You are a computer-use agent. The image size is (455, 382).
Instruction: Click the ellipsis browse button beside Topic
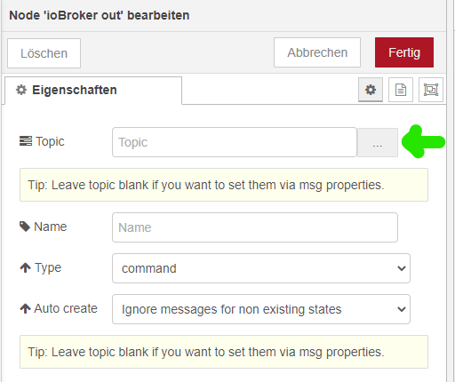[378, 142]
